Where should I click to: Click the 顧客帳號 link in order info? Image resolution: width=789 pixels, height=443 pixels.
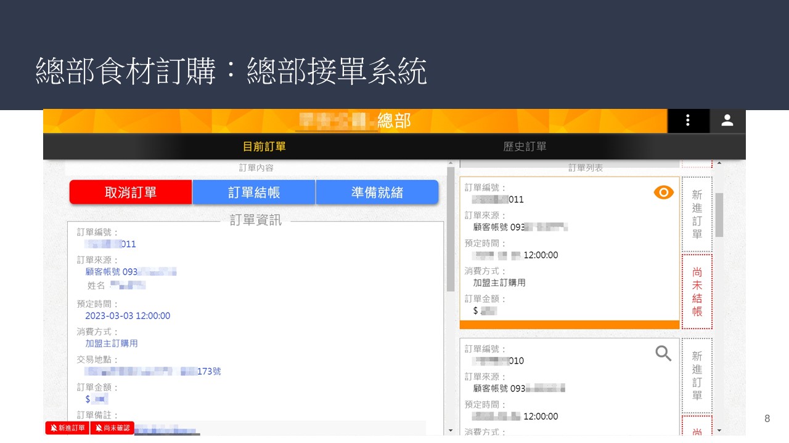click(x=111, y=271)
